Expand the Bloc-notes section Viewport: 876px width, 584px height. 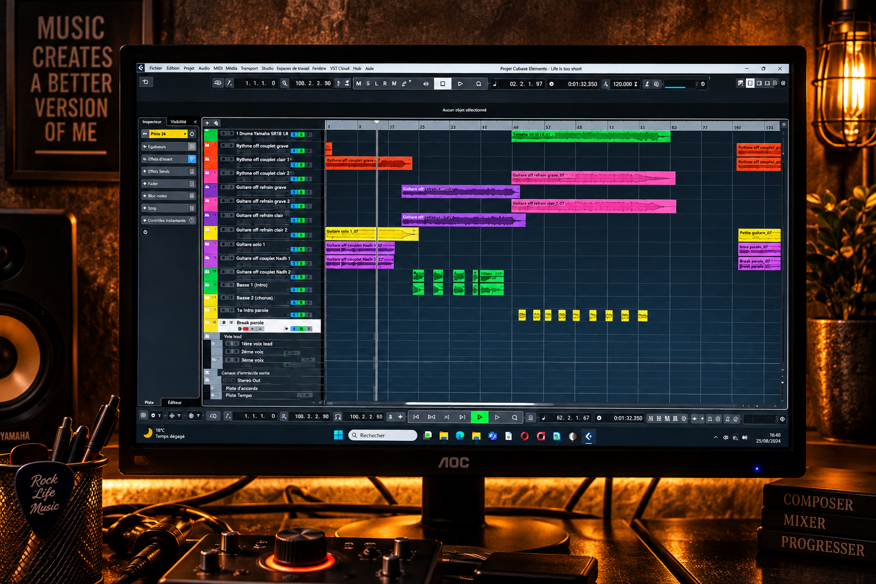pyautogui.click(x=168, y=196)
